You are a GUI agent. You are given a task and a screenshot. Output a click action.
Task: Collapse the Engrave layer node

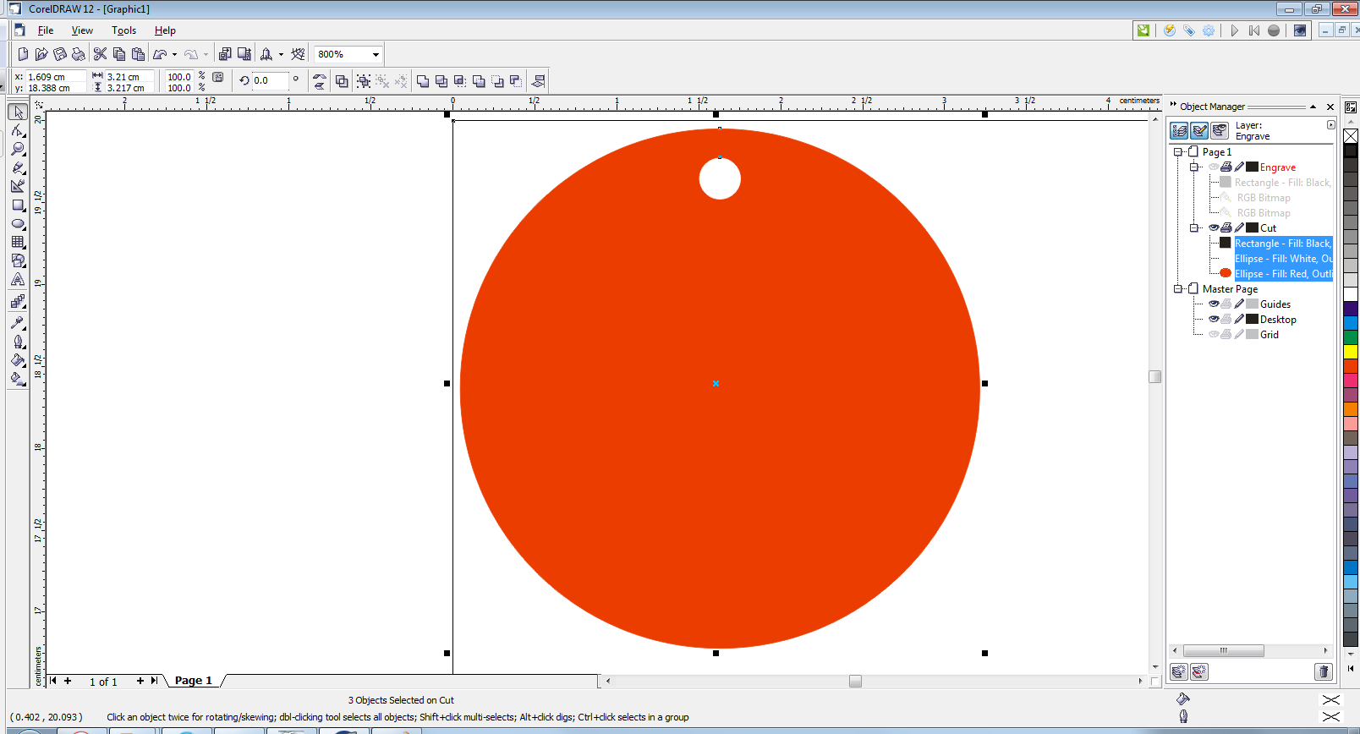(1194, 167)
